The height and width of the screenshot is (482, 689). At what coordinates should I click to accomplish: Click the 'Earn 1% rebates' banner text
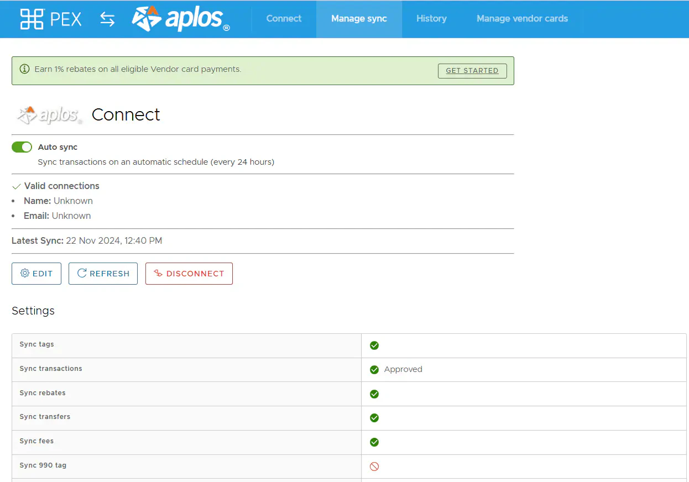pyautogui.click(x=138, y=70)
